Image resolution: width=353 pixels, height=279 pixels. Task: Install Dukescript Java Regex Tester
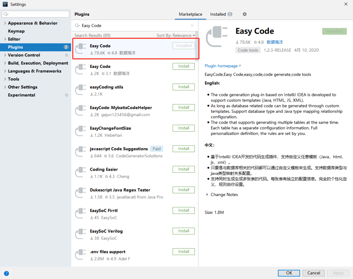point(184,190)
